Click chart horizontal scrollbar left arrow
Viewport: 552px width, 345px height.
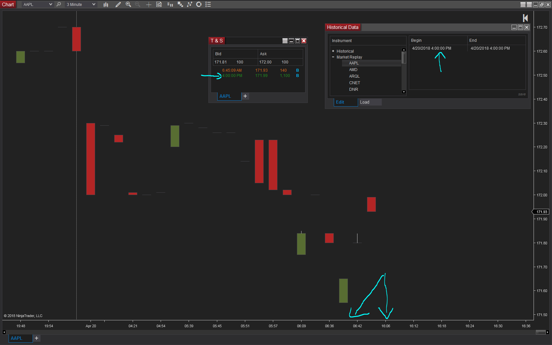tap(4, 332)
